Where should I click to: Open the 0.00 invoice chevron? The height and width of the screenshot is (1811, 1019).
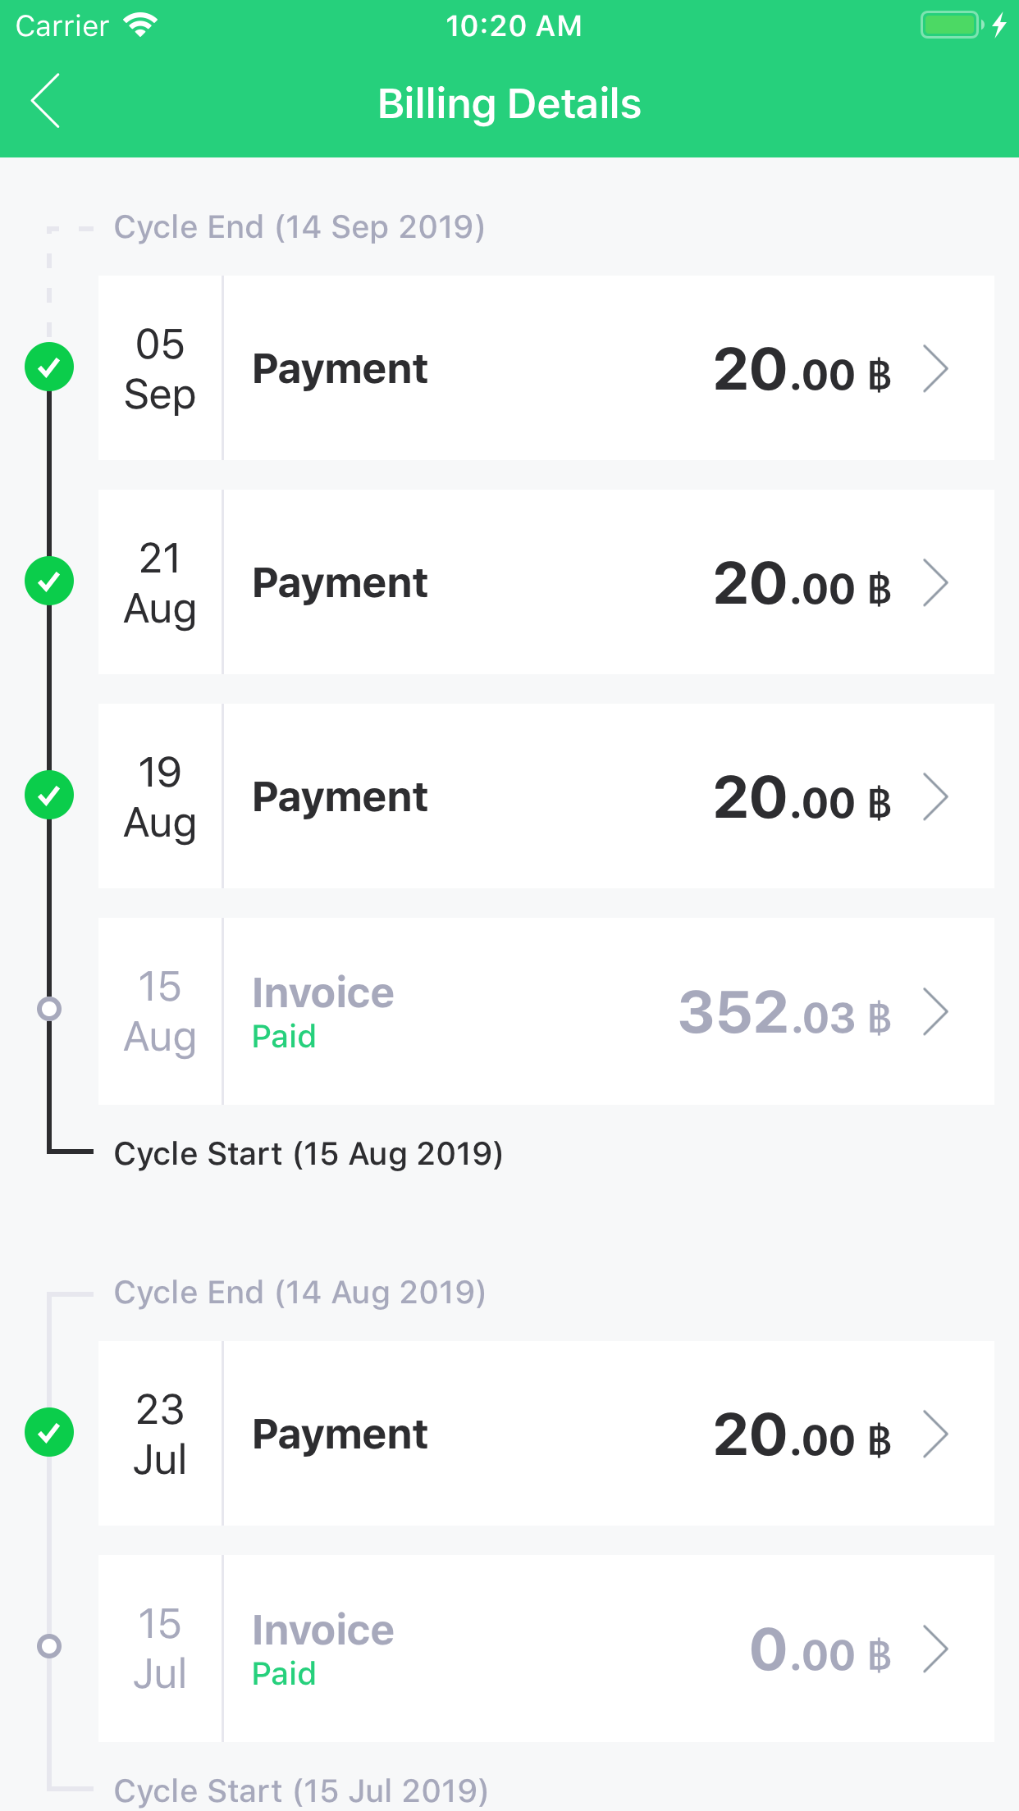pos(935,1649)
